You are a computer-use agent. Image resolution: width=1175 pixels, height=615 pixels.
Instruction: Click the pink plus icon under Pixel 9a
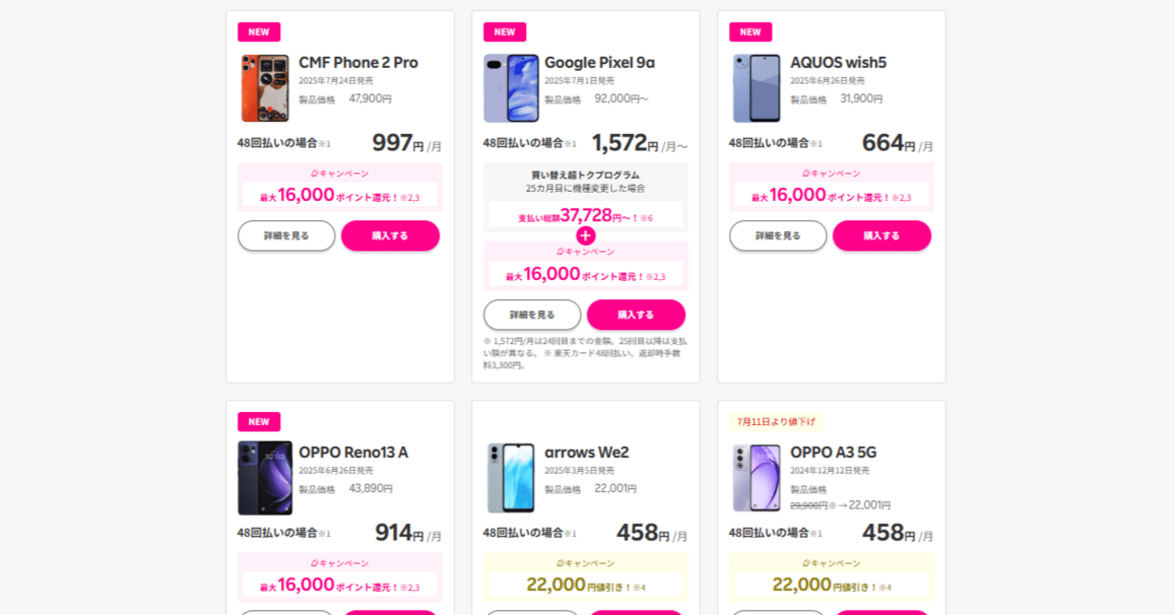[586, 236]
